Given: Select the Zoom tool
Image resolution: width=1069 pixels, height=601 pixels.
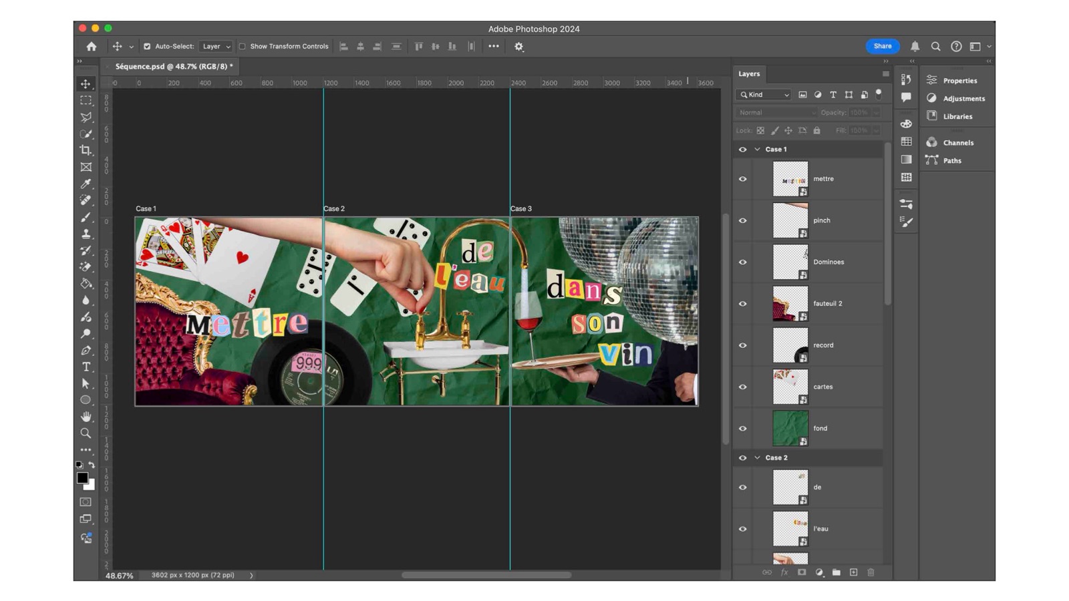Looking at the screenshot, I should coord(86,433).
